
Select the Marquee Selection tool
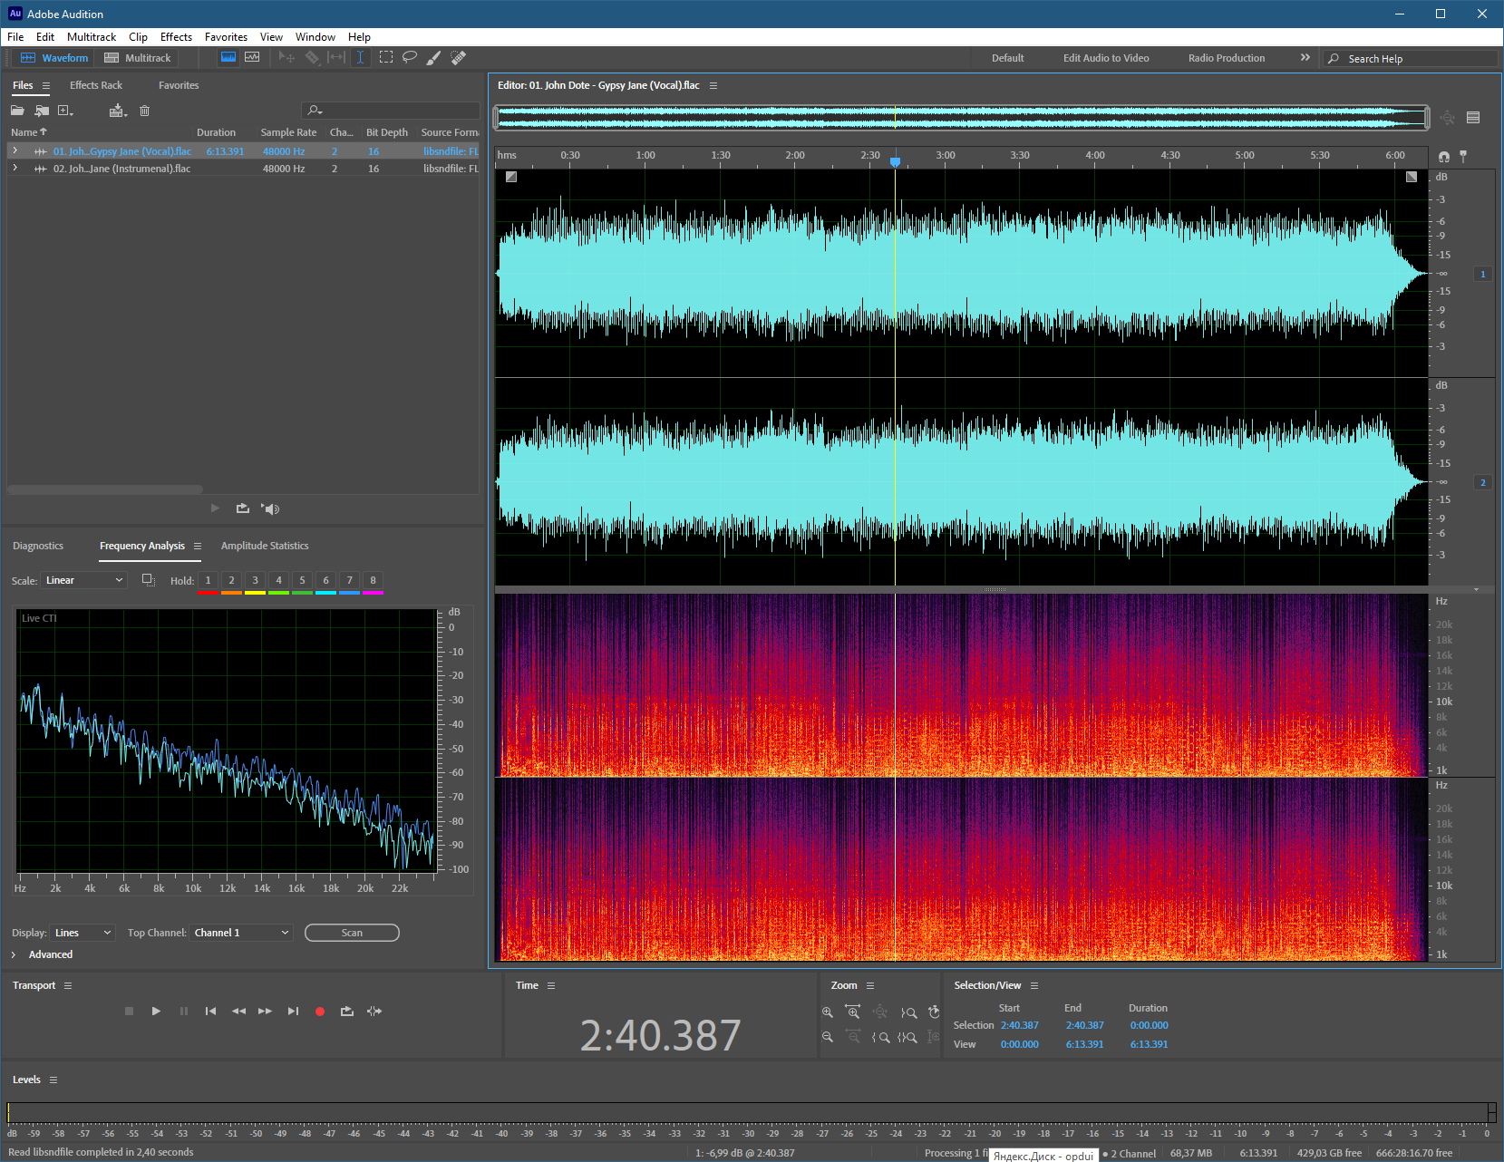coord(386,57)
